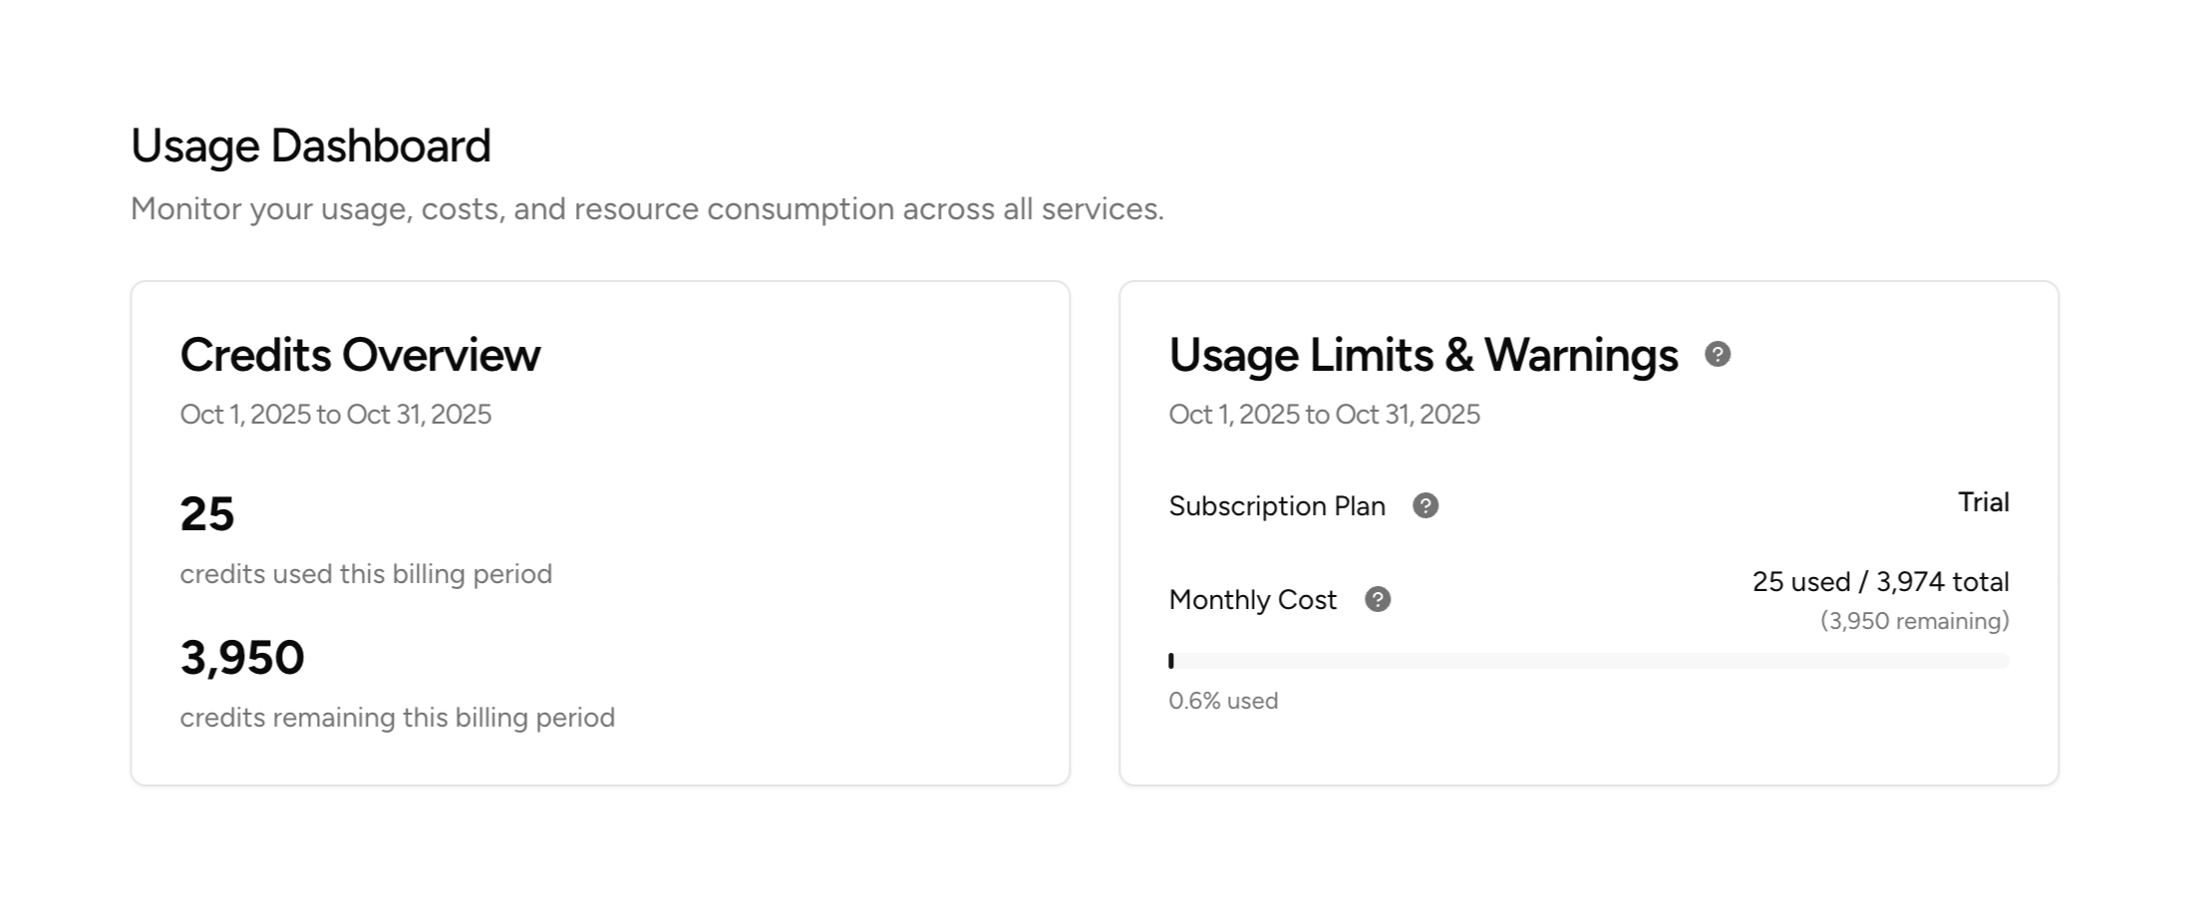Click "credits used this billing period" caption
Viewport: 2190px width, 918px height.
[366, 574]
